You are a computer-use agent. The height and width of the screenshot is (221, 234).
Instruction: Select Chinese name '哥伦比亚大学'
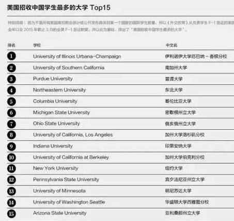(178, 101)
